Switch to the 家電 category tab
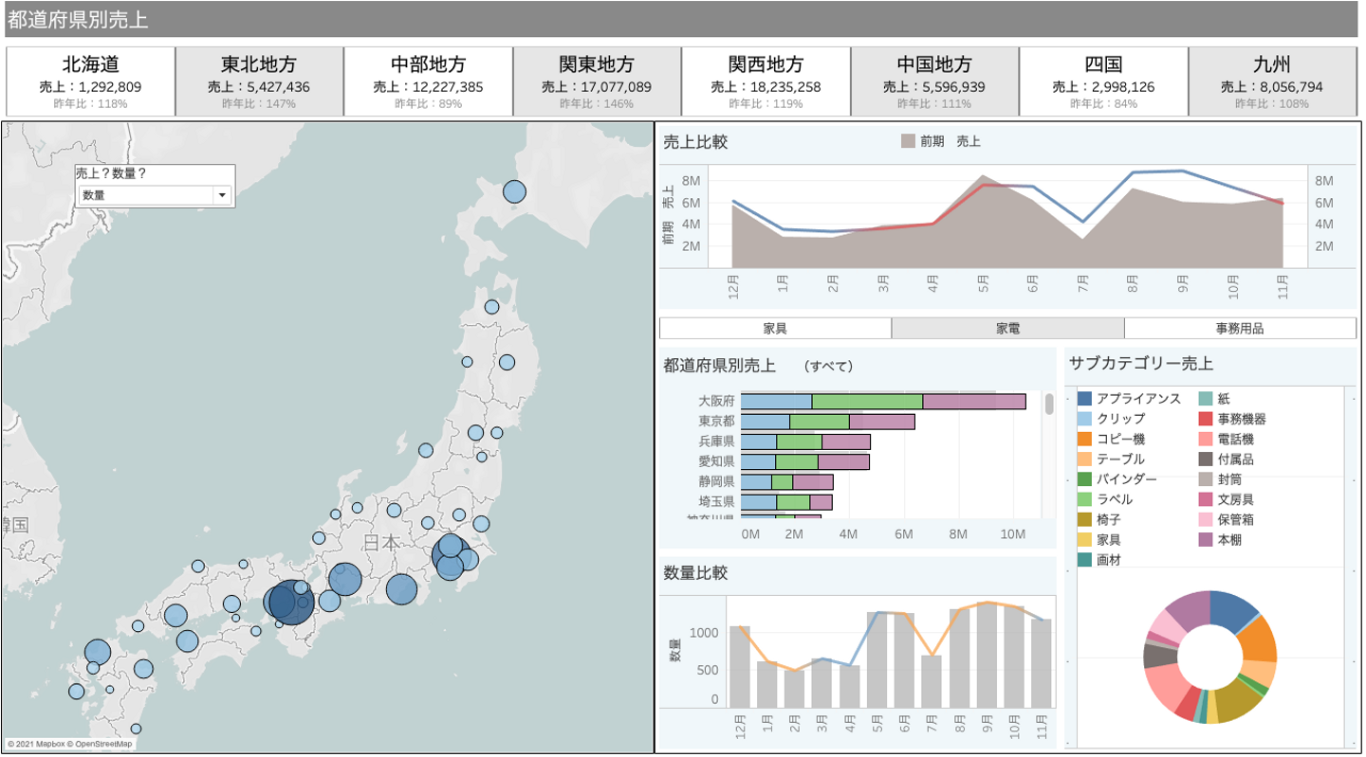 click(x=1007, y=329)
